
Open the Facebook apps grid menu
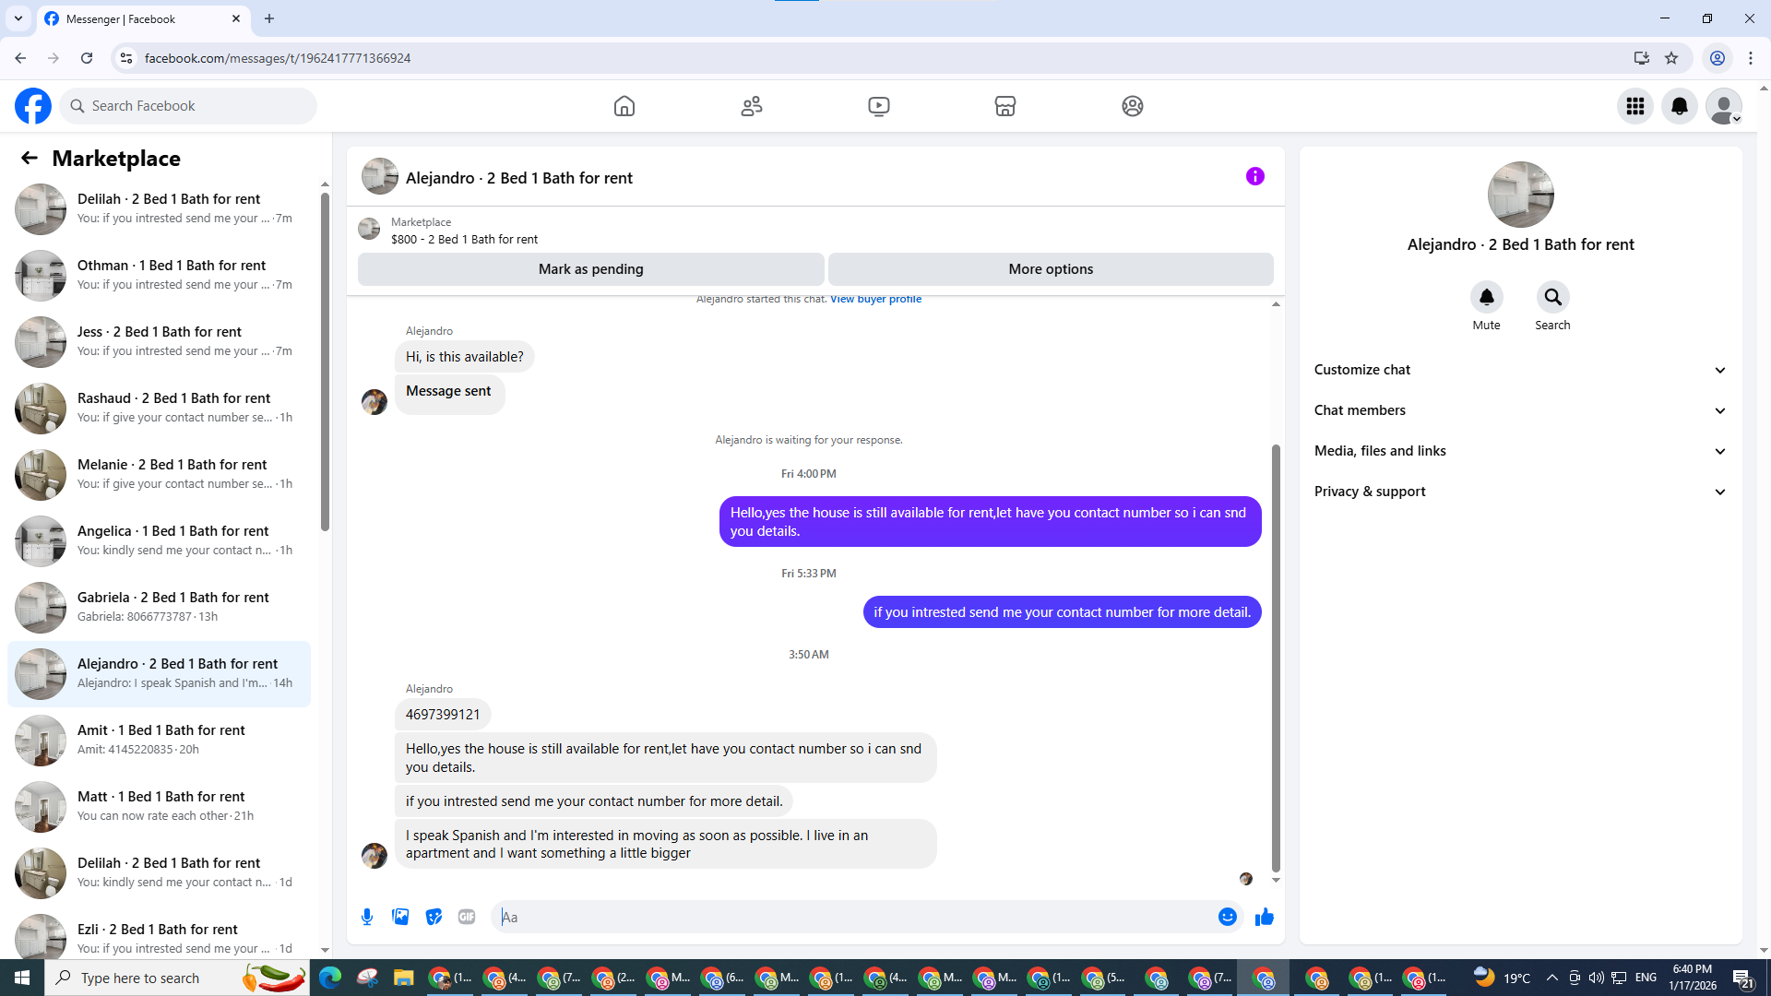[1635, 106]
